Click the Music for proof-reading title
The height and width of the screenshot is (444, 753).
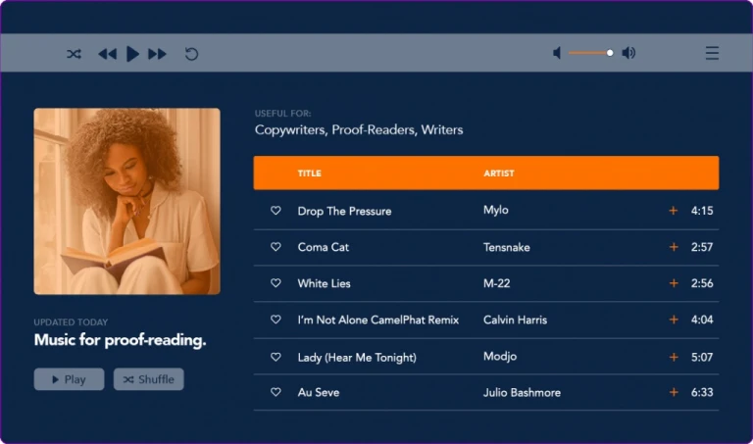[120, 340]
